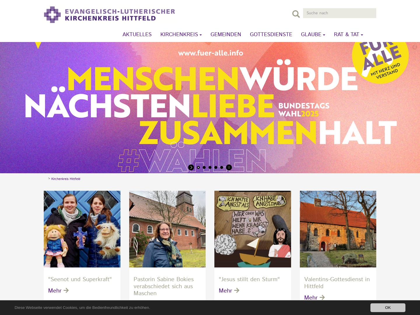Click arrow icon next to Mehr under Seenot und Superkraft
420x315 pixels.
click(x=66, y=290)
